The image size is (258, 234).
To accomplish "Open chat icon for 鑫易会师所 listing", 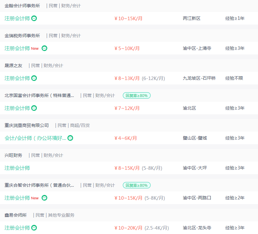I will [x=34, y=228].
